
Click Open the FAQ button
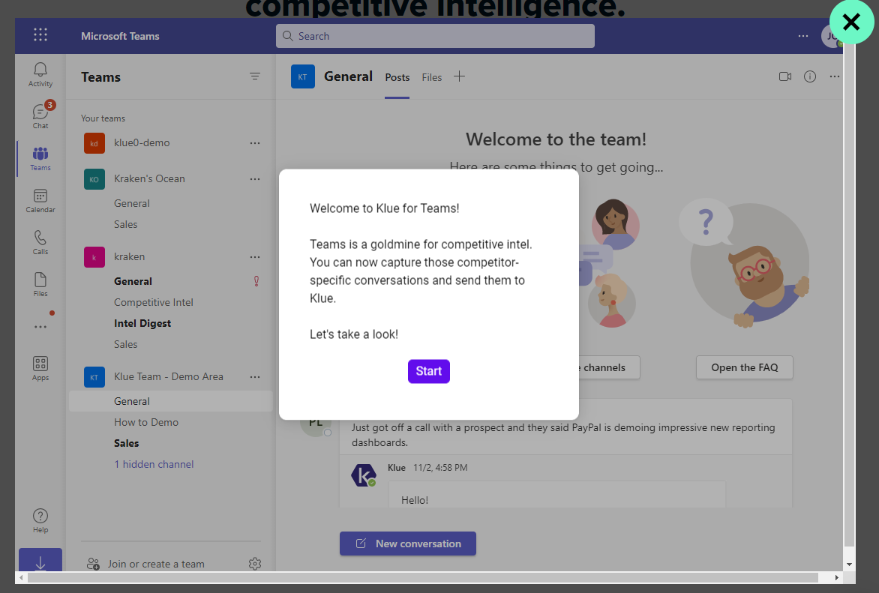[745, 367]
